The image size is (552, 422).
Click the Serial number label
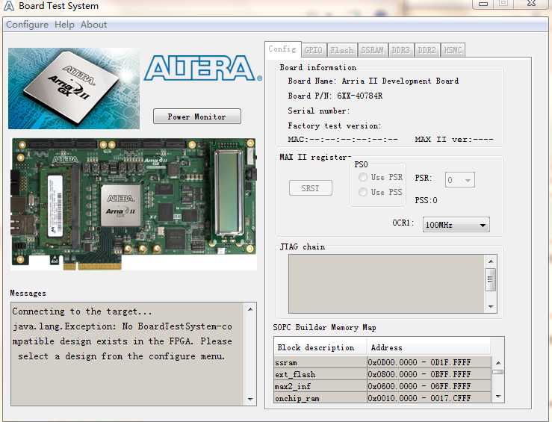pos(319,111)
